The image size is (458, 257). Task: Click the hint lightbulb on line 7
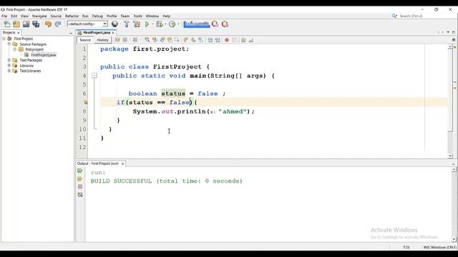[86, 102]
